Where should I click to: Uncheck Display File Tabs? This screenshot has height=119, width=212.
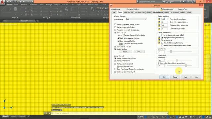coord(115,49)
